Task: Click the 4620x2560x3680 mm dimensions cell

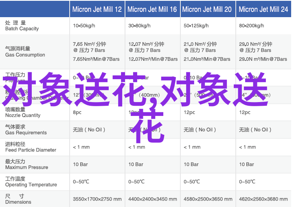Action: (263, 199)
